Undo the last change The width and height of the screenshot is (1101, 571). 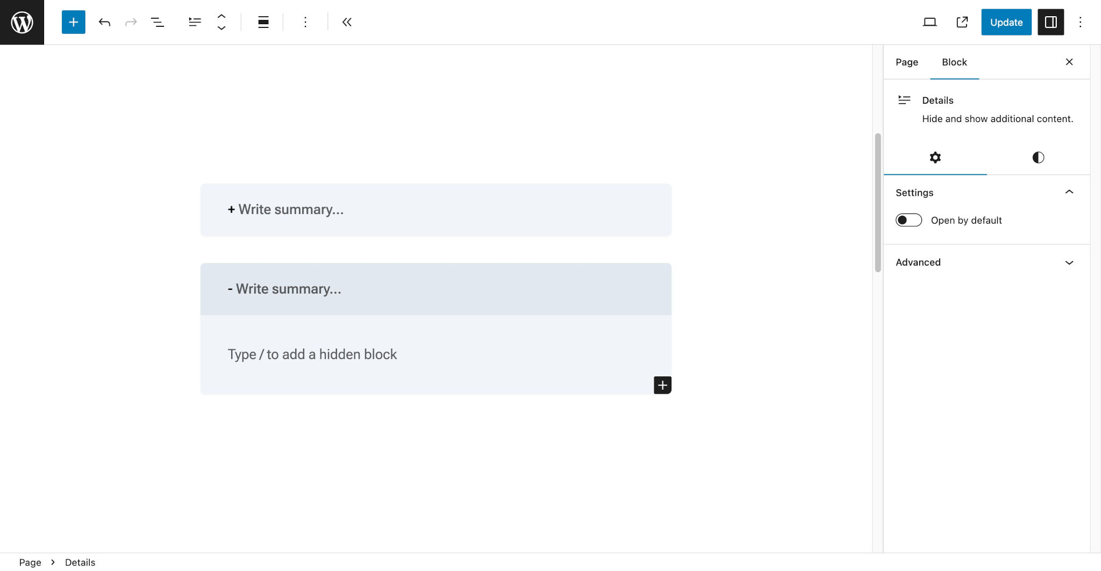104,22
